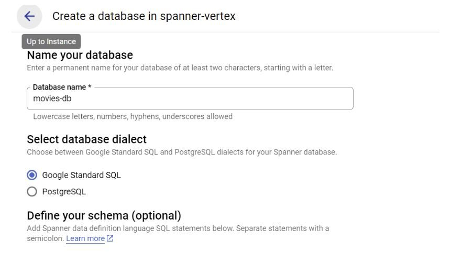Click the Define your schema heading
Viewport: 462px width, 263px height.
(x=104, y=215)
